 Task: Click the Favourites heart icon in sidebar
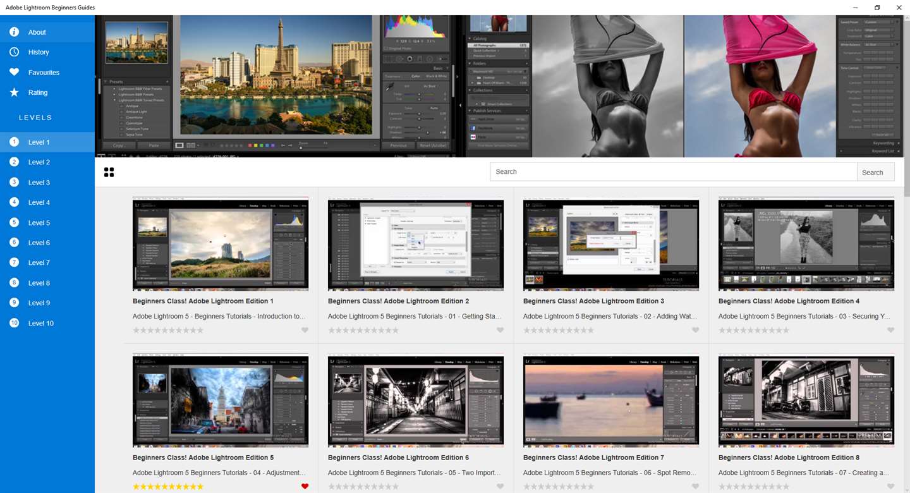tap(14, 73)
